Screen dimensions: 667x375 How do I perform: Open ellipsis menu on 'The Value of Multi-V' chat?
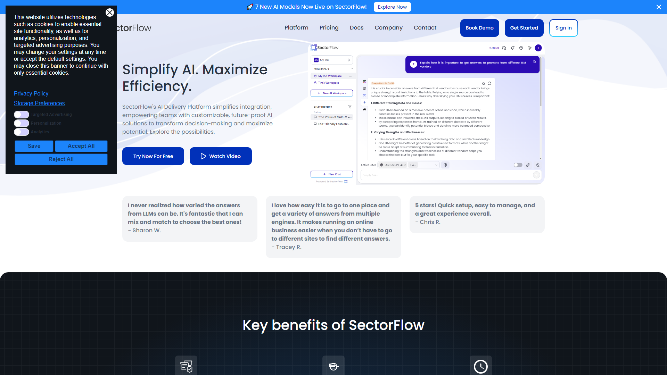click(350, 117)
